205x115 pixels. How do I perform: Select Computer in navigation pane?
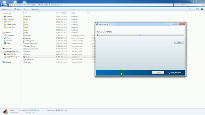[9, 49]
